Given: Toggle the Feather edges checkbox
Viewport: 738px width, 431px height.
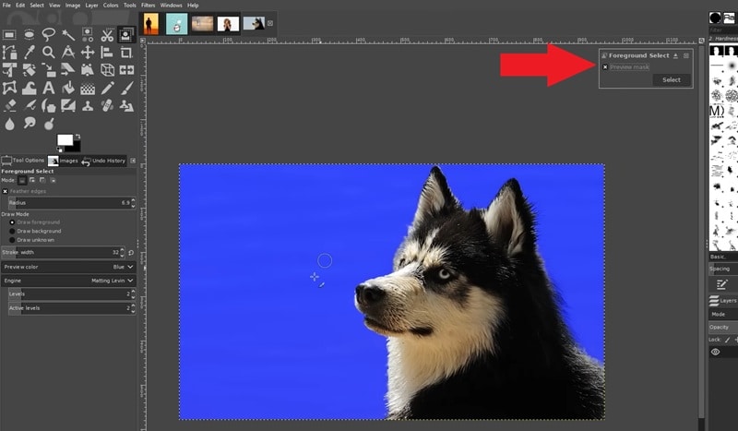Looking at the screenshot, I should pos(5,191).
